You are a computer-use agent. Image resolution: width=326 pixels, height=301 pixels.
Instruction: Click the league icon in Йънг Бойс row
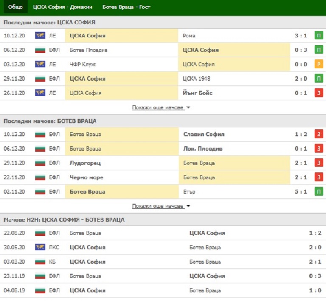point(40,93)
